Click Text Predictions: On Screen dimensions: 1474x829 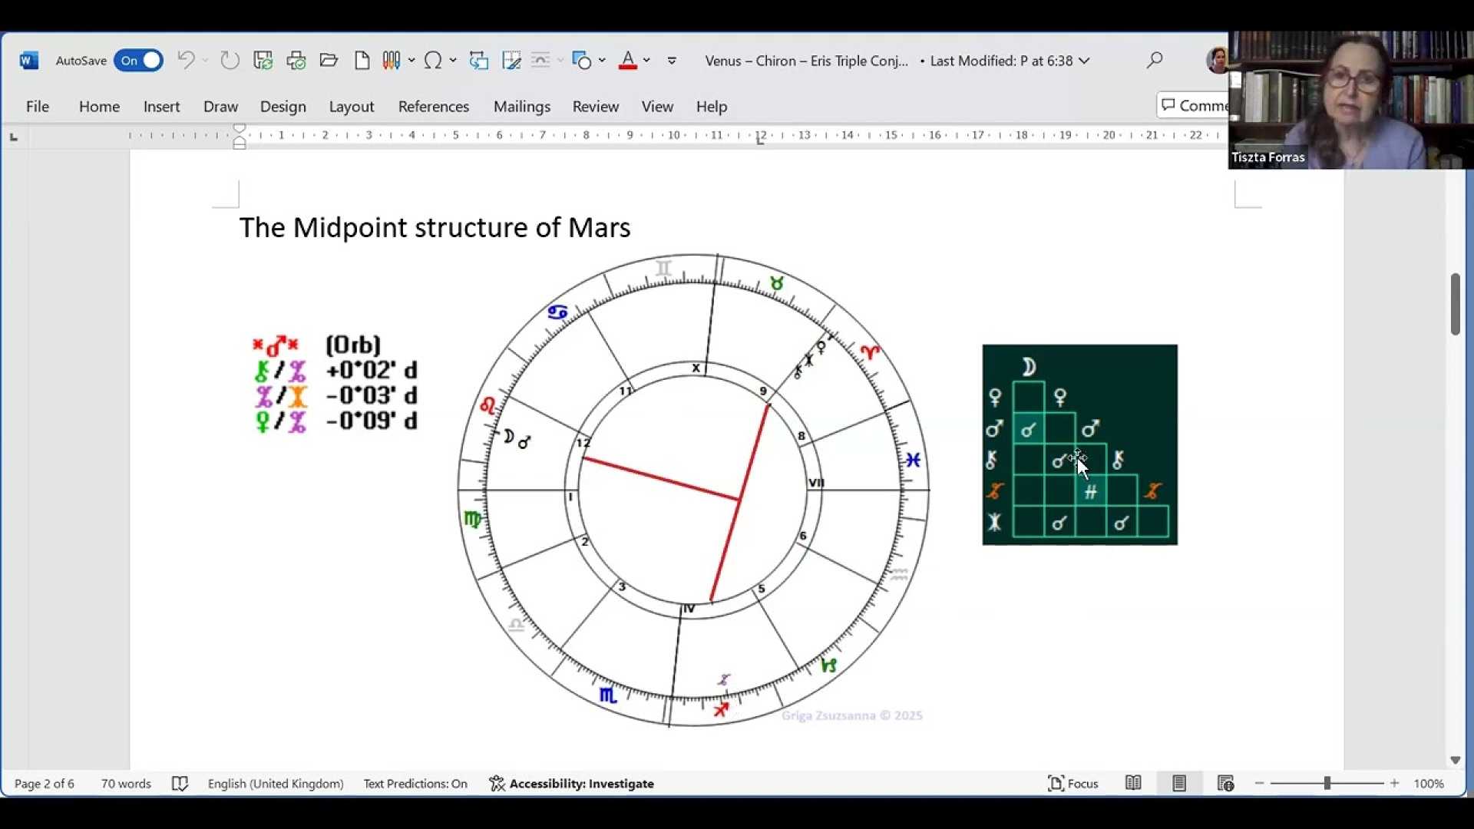tap(415, 784)
